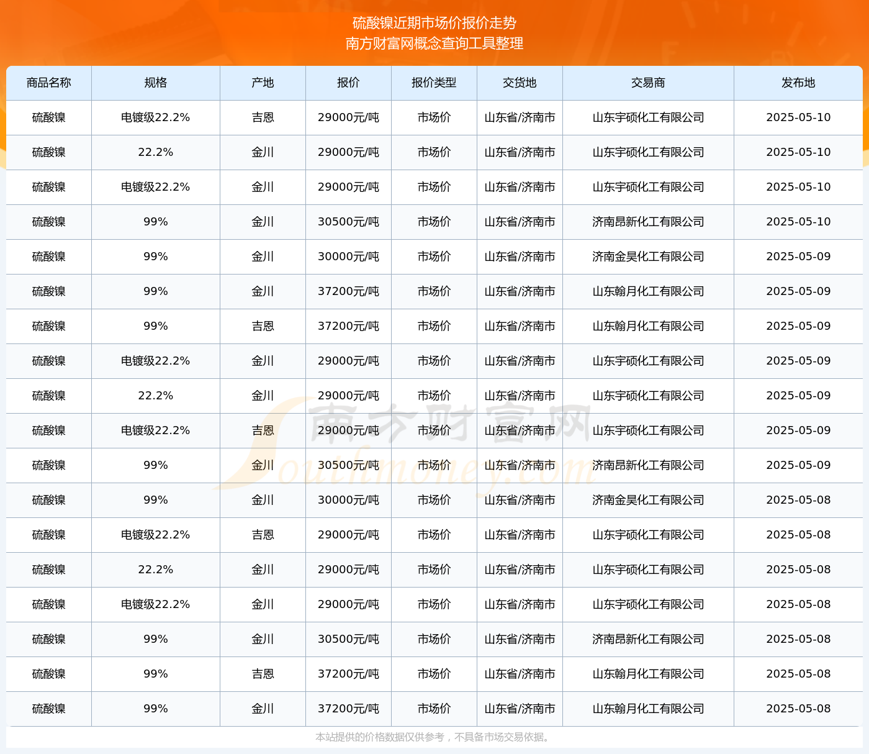
Task: Click 电镀级22.2% in the 金川 row dated 2025-05-10
Action: (156, 187)
